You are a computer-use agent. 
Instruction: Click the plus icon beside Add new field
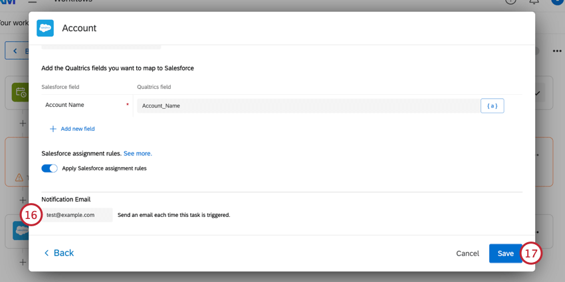coord(53,129)
